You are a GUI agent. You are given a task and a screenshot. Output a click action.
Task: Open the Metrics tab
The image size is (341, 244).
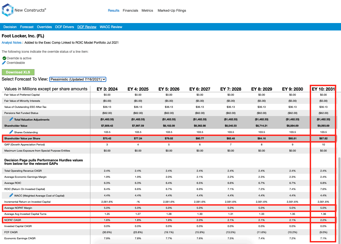tap(147, 11)
